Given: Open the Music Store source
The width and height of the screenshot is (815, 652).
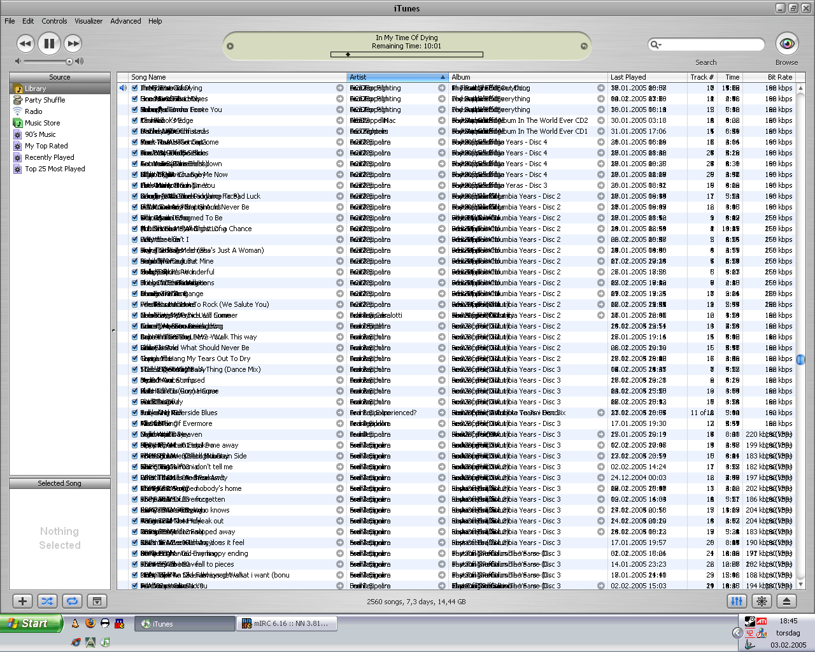Looking at the screenshot, I should 60,123.
